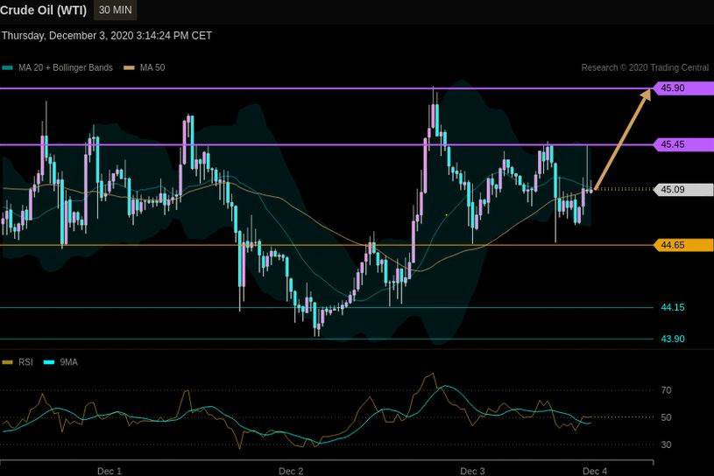Click the Dec 4 date axis label
Image resolution: width=714 pixels, height=476 pixels.
595,471
